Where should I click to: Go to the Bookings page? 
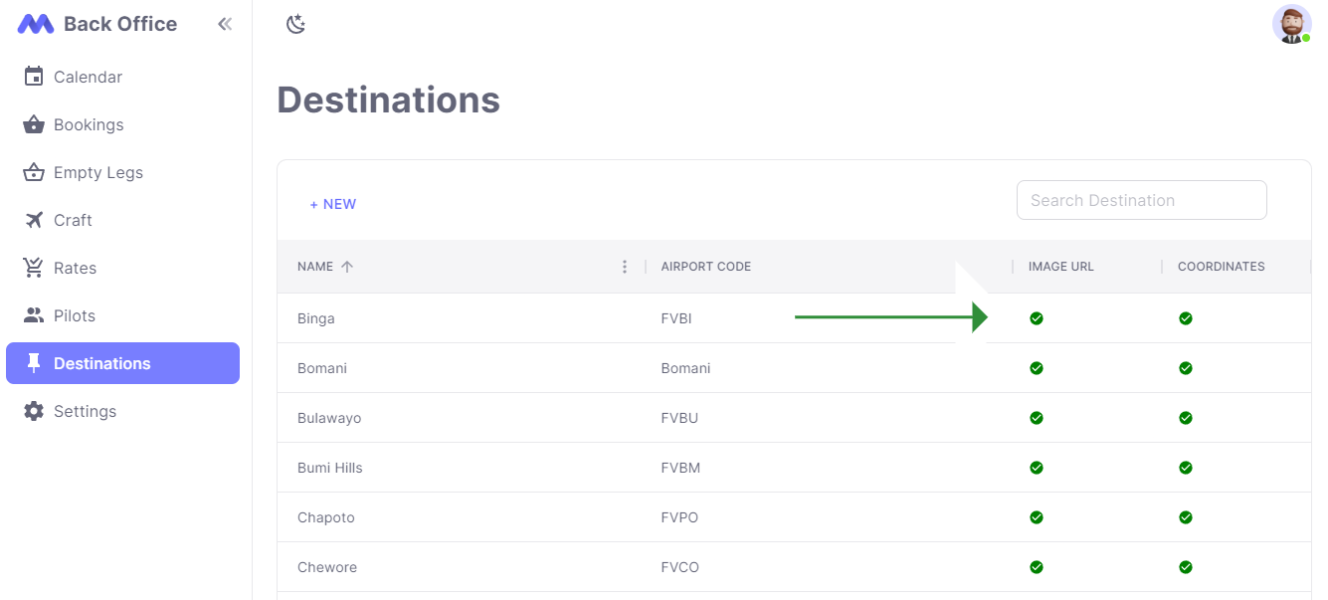click(89, 124)
